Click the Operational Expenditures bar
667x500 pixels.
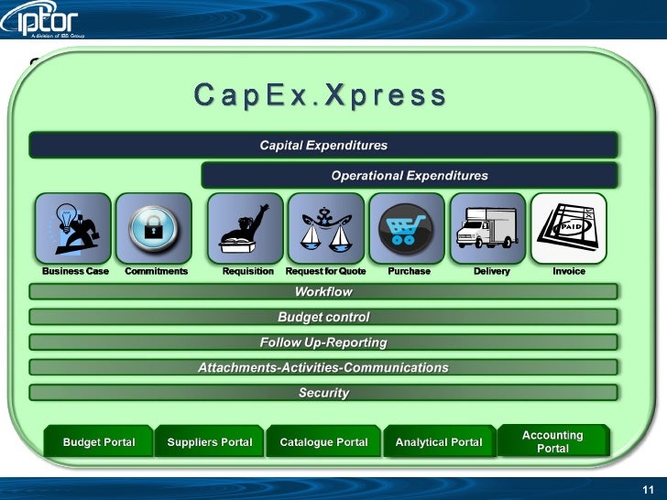(410, 175)
